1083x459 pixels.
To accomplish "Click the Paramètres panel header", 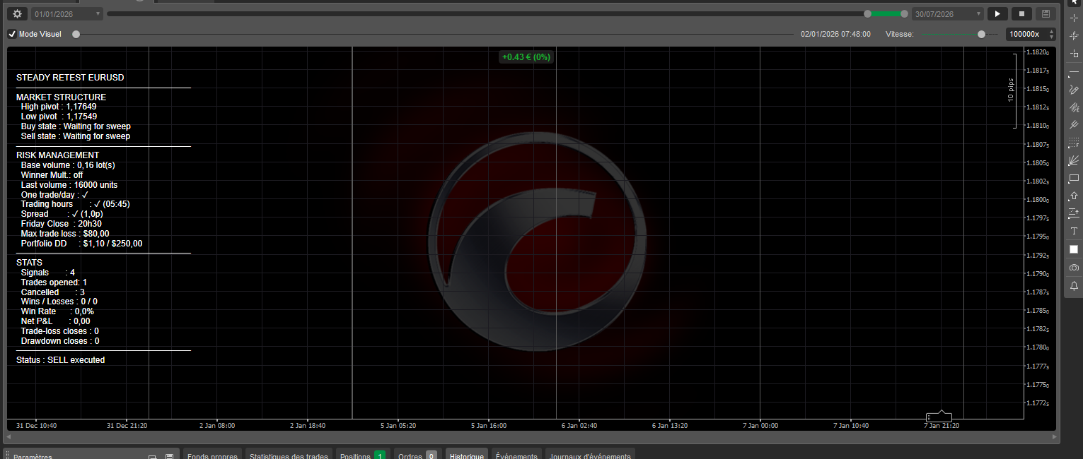I will pyautogui.click(x=92, y=455).
